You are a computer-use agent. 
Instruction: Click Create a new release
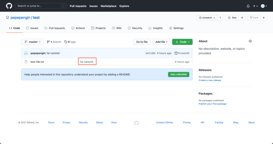pos(210,80)
